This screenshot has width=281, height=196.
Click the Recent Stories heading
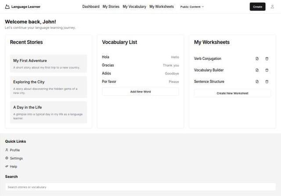pyautogui.click(x=26, y=42)
